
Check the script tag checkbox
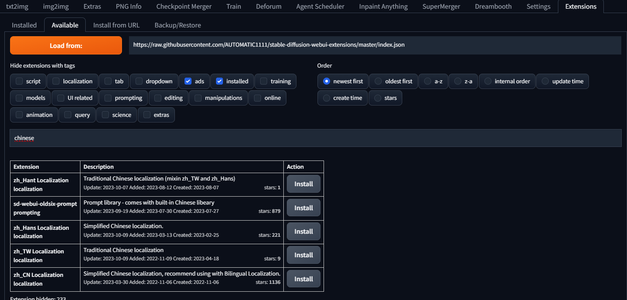coord(19,81)
